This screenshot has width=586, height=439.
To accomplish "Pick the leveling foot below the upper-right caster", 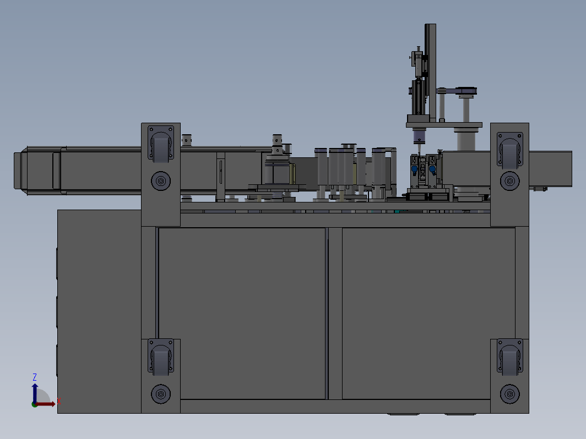I will coord(510,181).
